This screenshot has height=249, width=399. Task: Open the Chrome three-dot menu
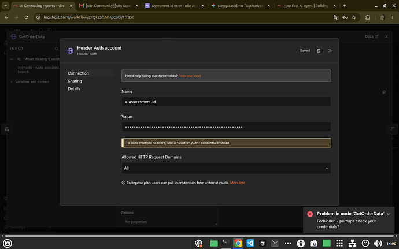tap(393, 17)
